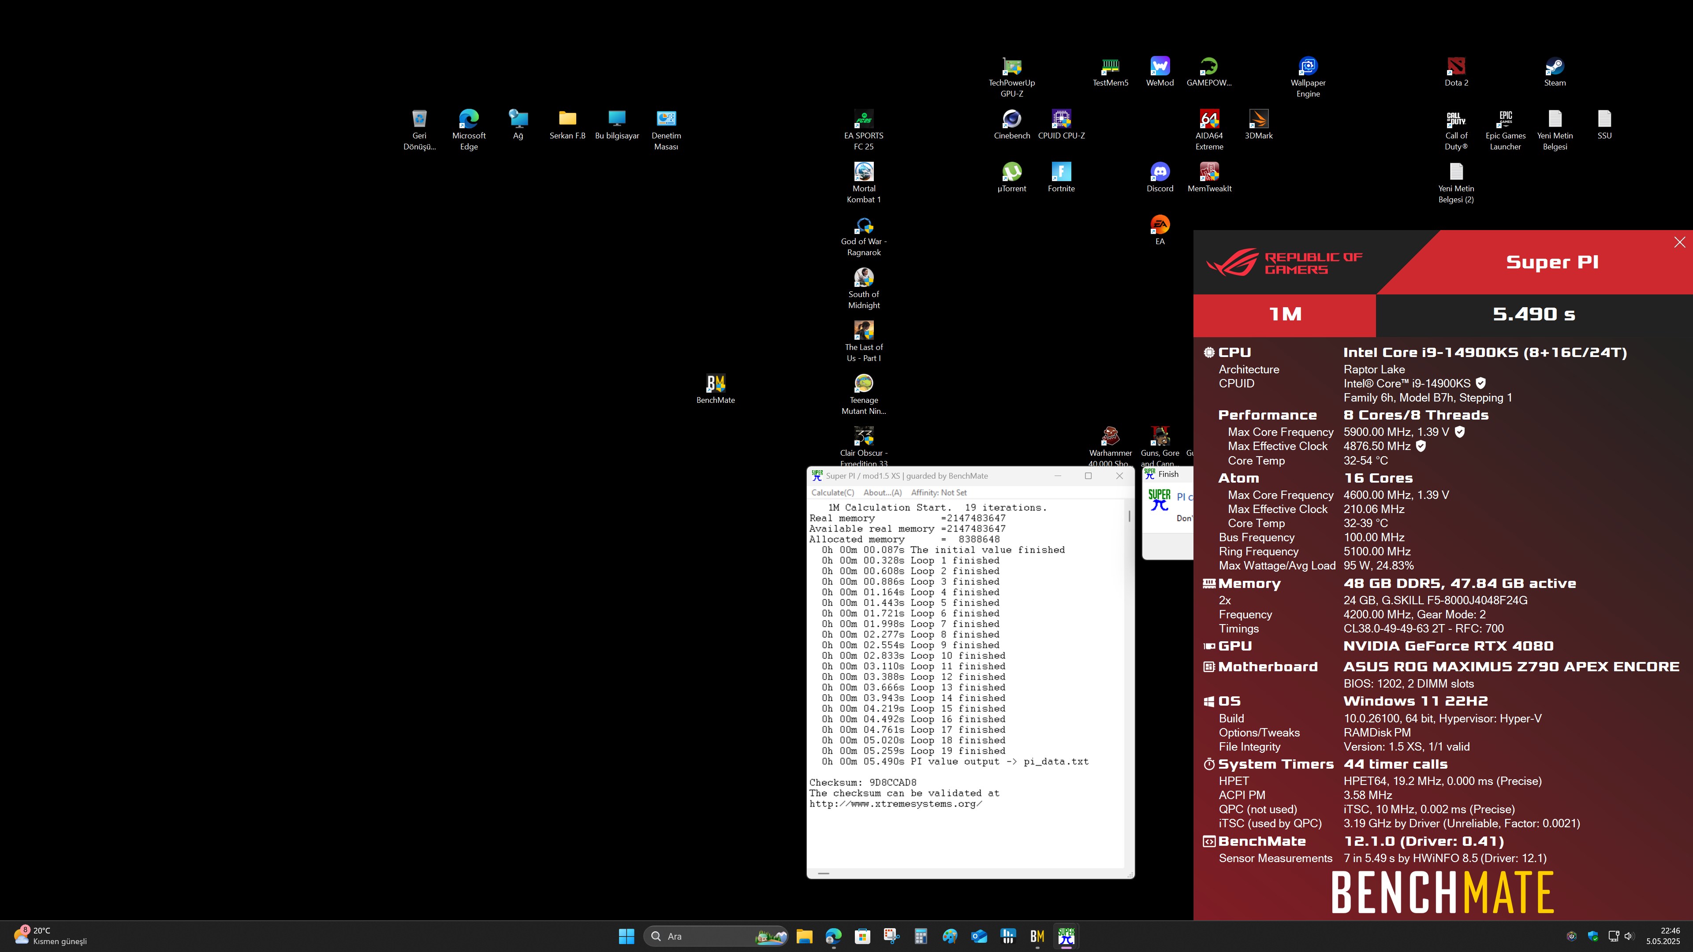Open the SSU text file icon
Screen dimensions: 1693x952
click(x=1604, y=125)
